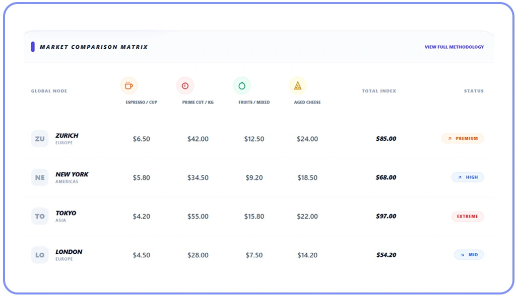Click the NE avatar next to New York
The height and width of the screenshot is (296, 517).
40,177
